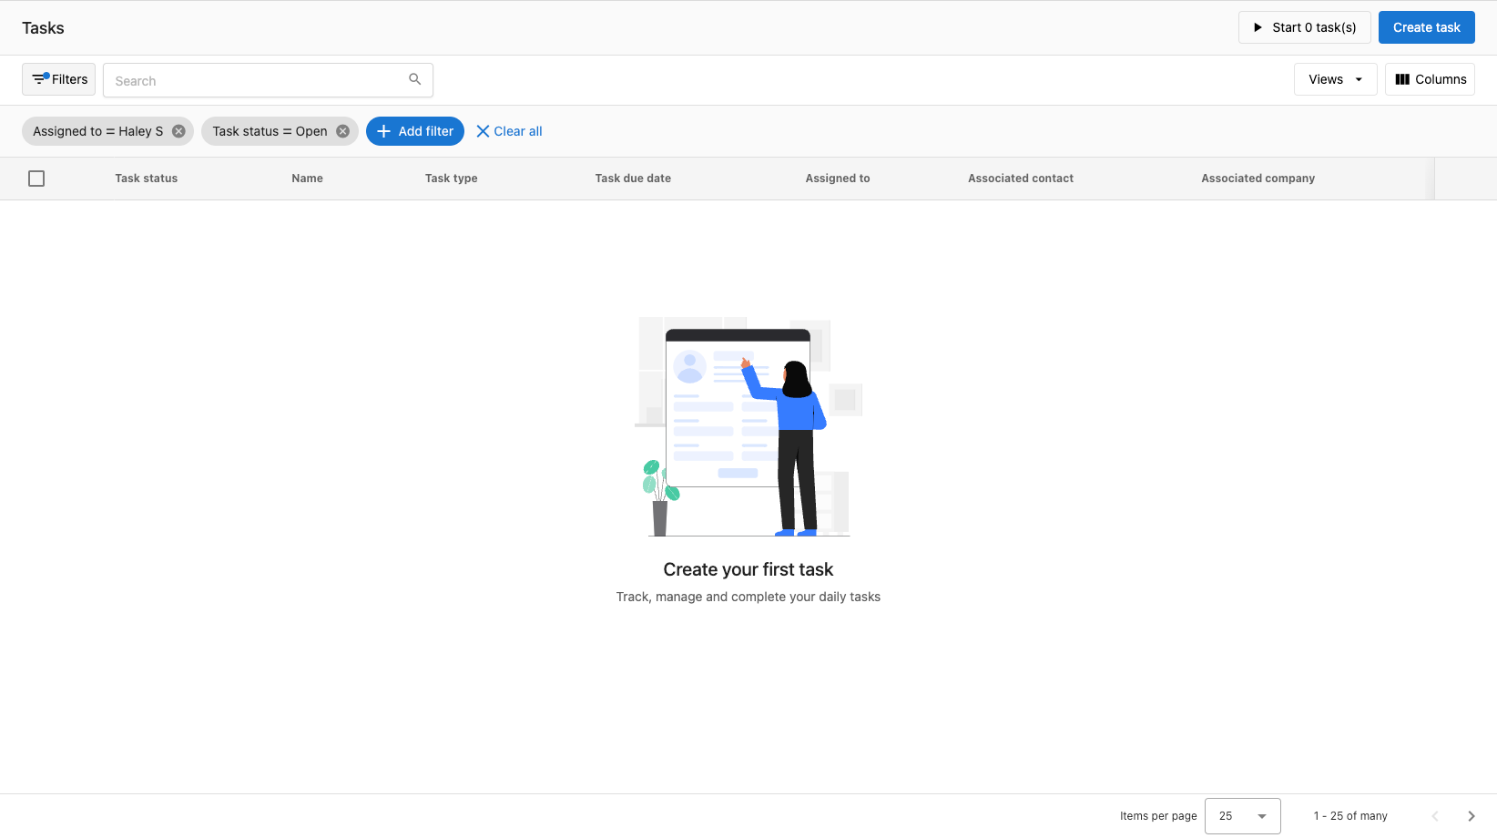Remove the Haley S assigned filter chip

coord(178,131)
